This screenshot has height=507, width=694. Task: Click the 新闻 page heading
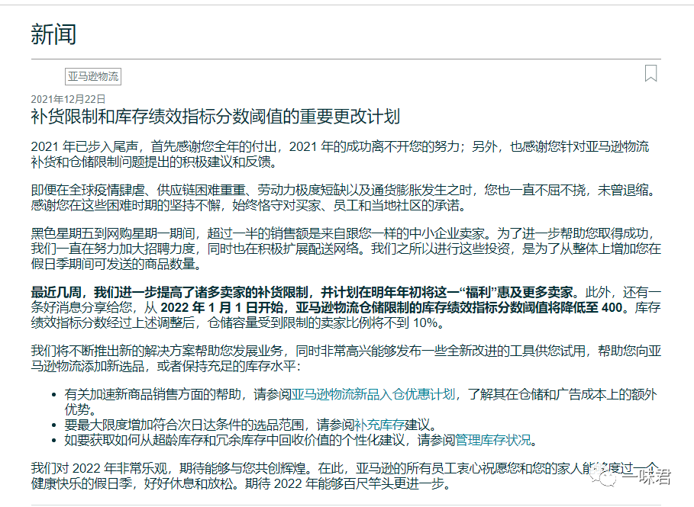pos(53,34)
